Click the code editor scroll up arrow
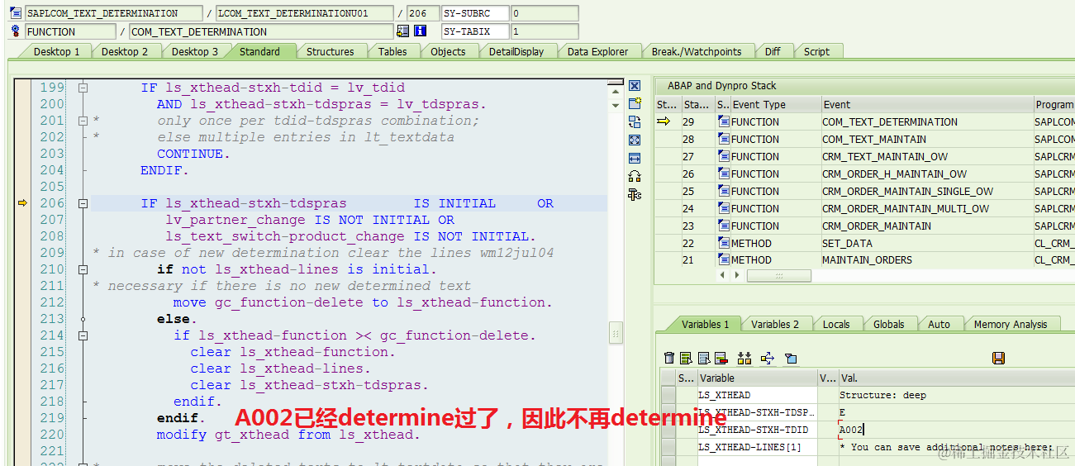This screenshot has width=1075, height=466. tap(616, 92)
